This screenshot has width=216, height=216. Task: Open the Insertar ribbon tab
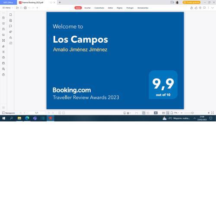pos(87,8)
